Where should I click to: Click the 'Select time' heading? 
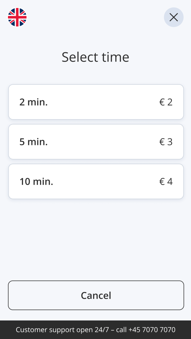(95, 57)
